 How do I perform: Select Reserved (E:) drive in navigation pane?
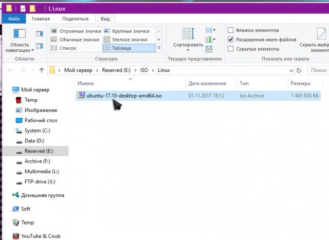pos(35,151)
